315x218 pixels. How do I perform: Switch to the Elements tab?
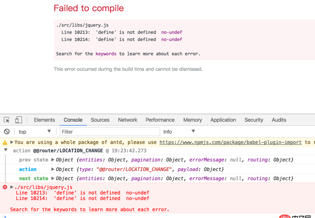[x=44, y=120]
